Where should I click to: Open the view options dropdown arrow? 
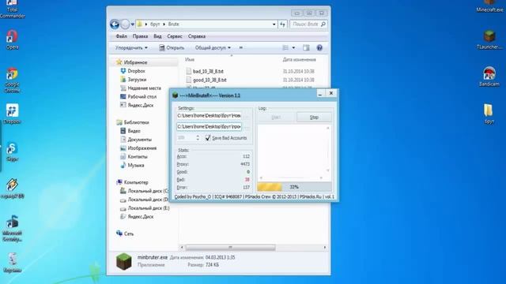coord(293,47)
